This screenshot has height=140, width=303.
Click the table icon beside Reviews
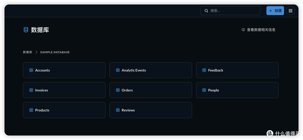pos(118,110)
